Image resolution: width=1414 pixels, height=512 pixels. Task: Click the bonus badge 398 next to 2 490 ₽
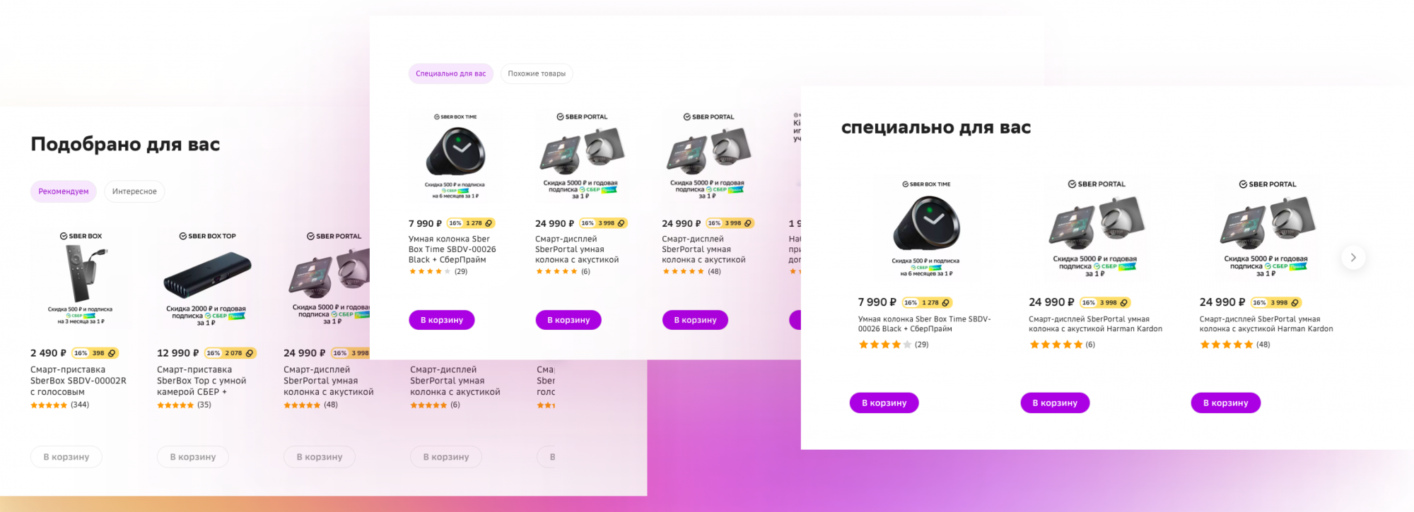pyautogui.click(x=95, y=353)
